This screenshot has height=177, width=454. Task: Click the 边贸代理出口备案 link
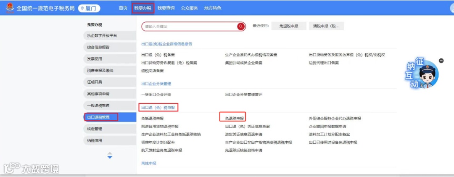click(324, 63)
